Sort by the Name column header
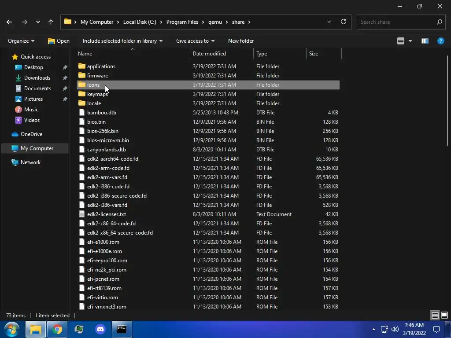Image resolution: width=451 pixels, height=338 pixels. 133,53
